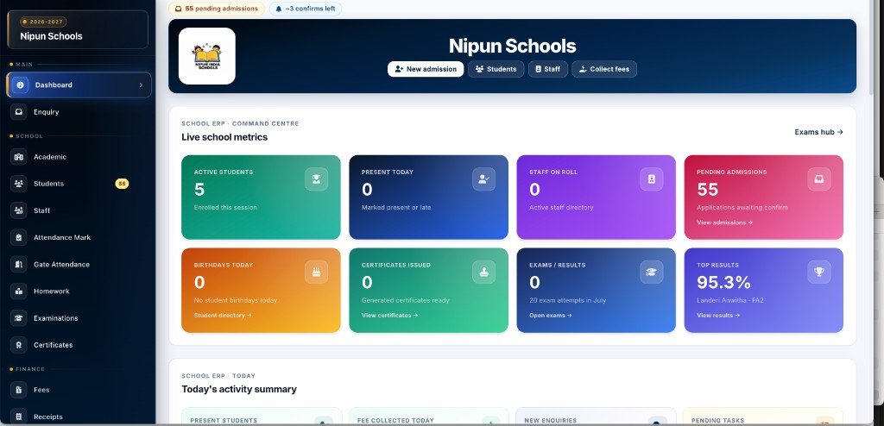Click the Live school metrics heading

[x=224, y=137]
